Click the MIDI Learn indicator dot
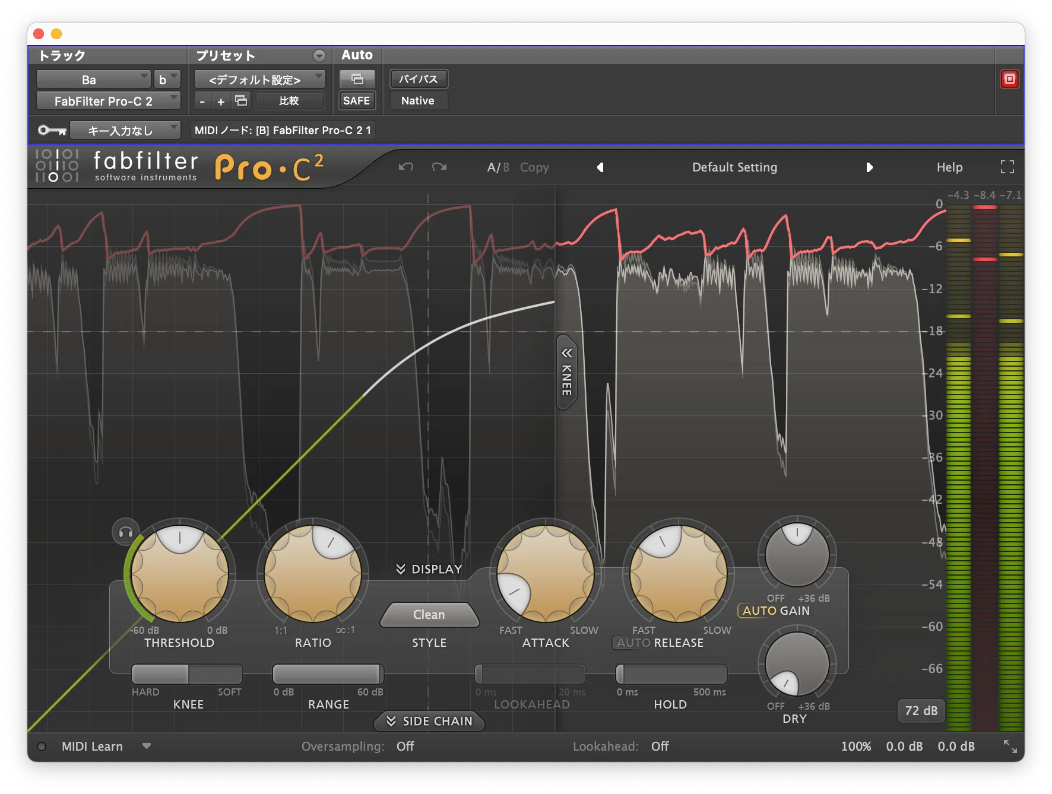The height and width of the screenshot is (794, 1052). pyautogui.click(x=42, y=747)
